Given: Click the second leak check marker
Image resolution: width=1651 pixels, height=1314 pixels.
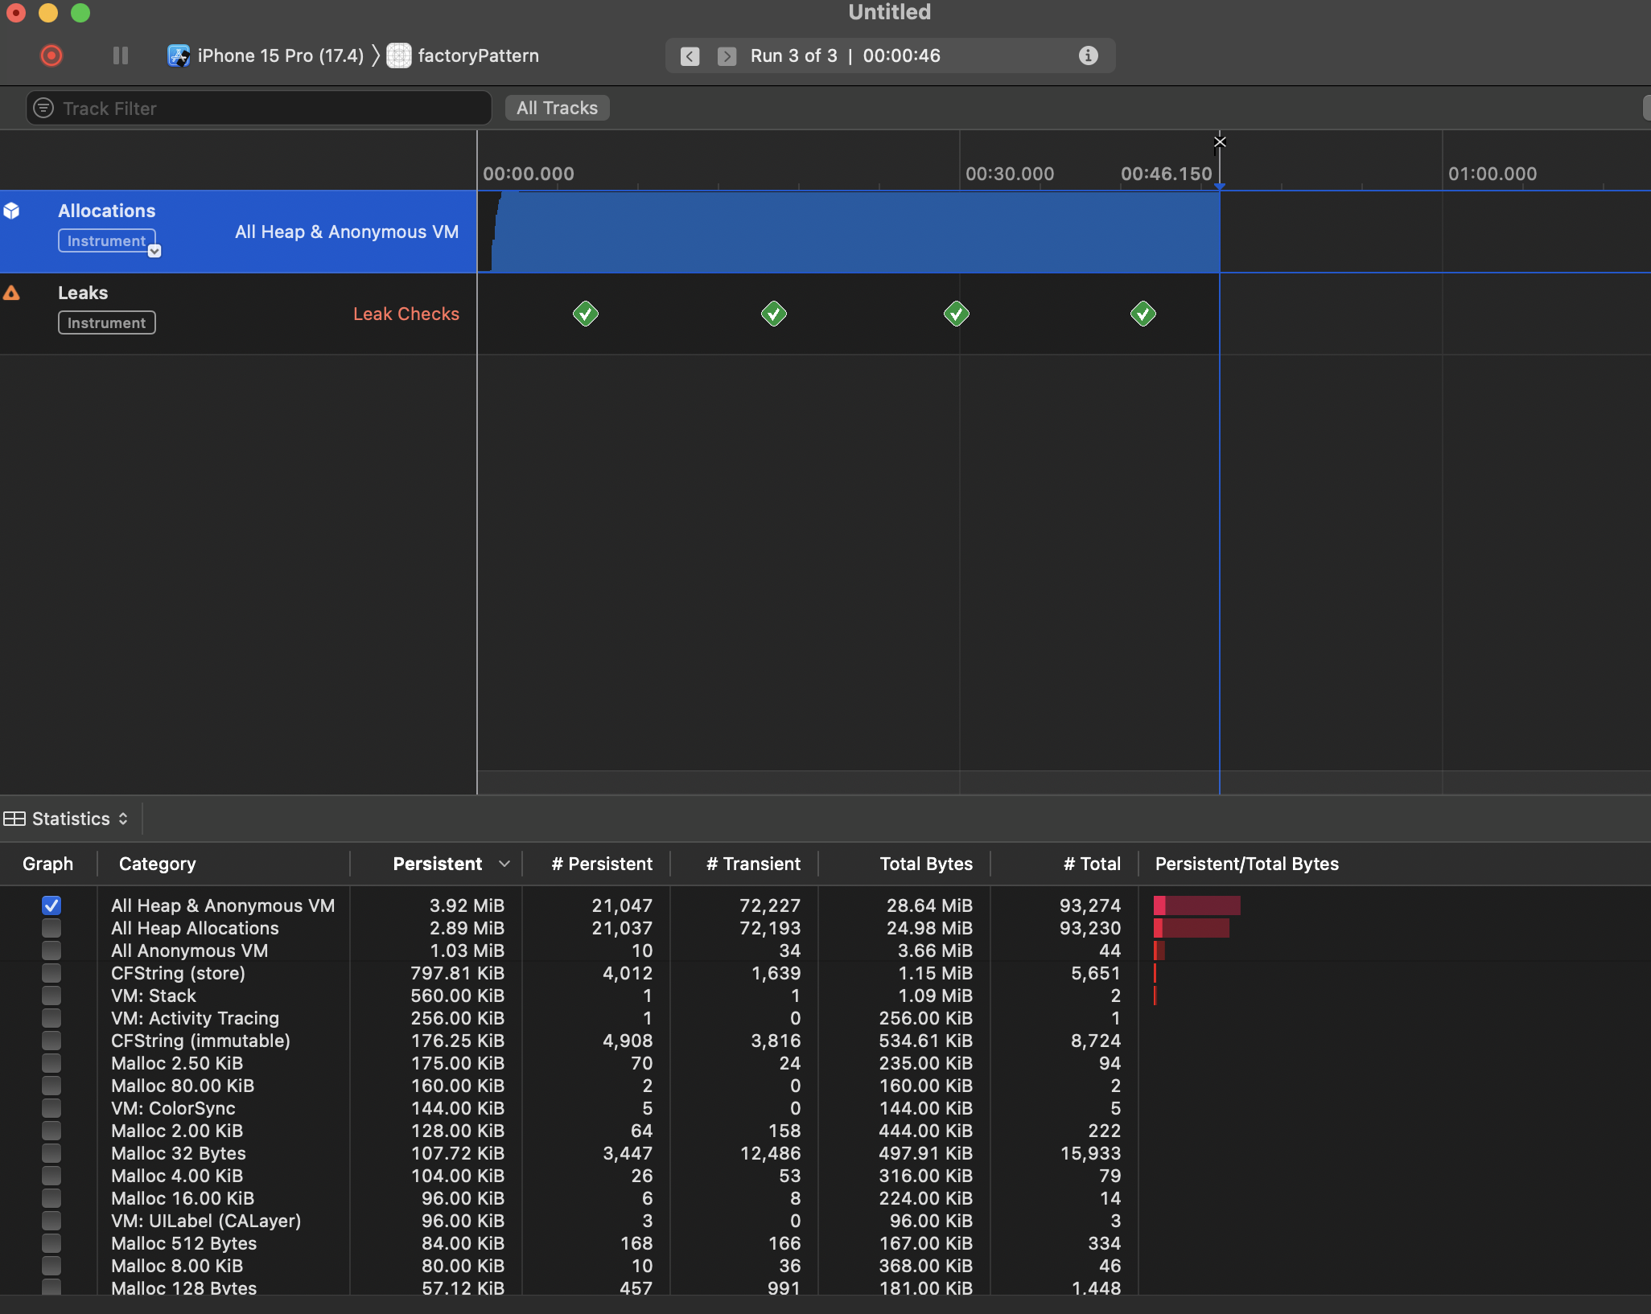Looking at the screenshot, I should point(774,314).
